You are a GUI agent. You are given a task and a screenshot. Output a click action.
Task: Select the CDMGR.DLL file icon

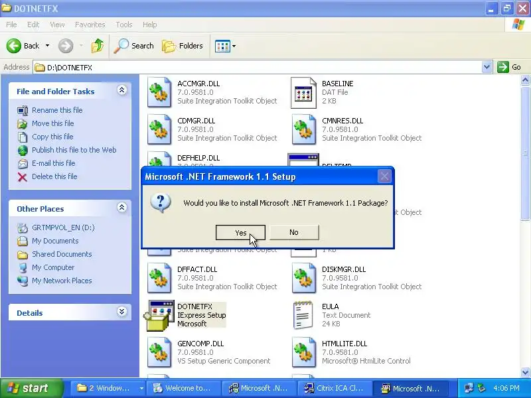point(159,129)
